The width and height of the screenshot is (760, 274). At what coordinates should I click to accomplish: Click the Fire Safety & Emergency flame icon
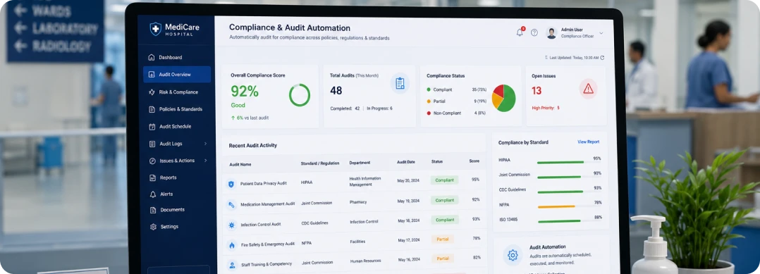click(232, 245)
